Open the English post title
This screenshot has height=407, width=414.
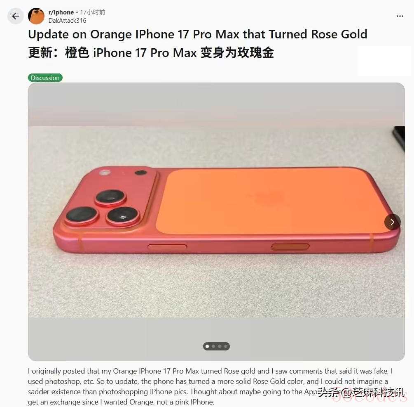(x=197, y=34)
